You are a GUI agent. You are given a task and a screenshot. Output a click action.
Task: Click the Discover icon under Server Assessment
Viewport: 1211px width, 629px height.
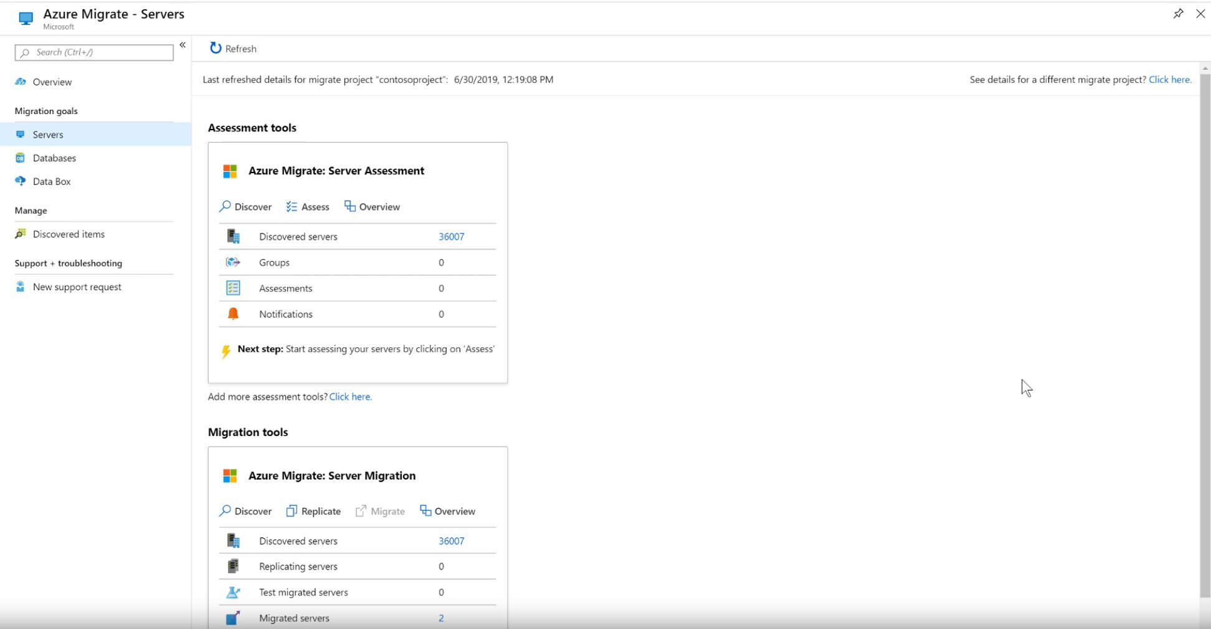226,207
